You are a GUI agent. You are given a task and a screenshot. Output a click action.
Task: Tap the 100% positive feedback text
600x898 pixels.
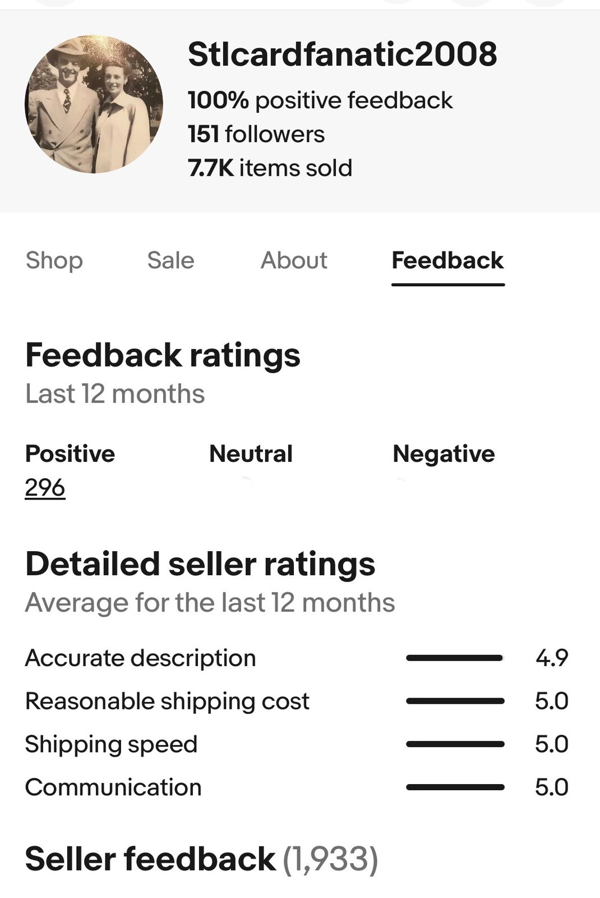pyautogui.click(x=320, y=100)
